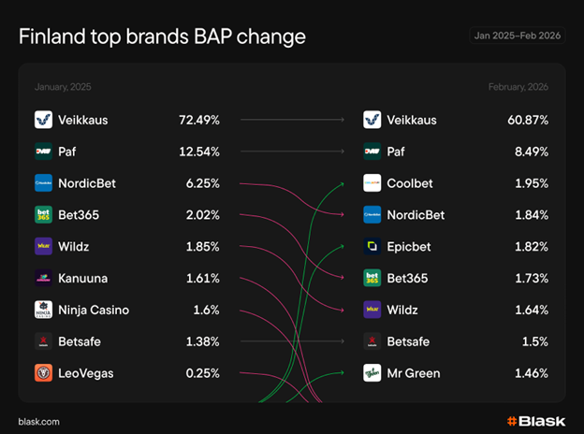Select the January, 2025 column header

point(63,87)
